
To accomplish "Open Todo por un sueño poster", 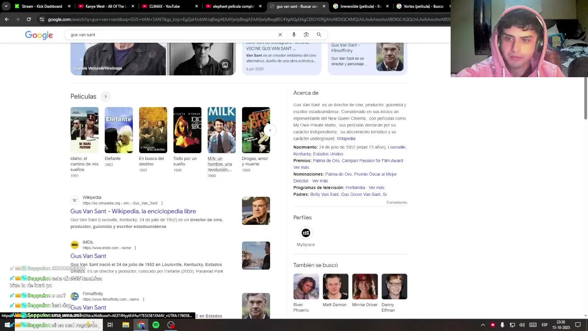I will pos(187,130).
